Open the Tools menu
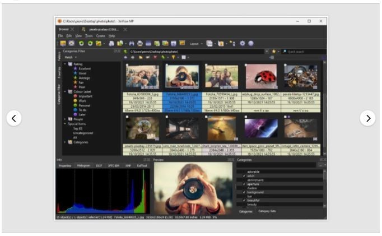This screenshot has height=236, width=382. 89,36
